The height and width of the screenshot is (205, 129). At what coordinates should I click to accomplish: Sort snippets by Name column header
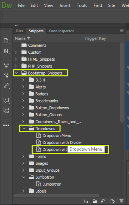tap(22, 38)
